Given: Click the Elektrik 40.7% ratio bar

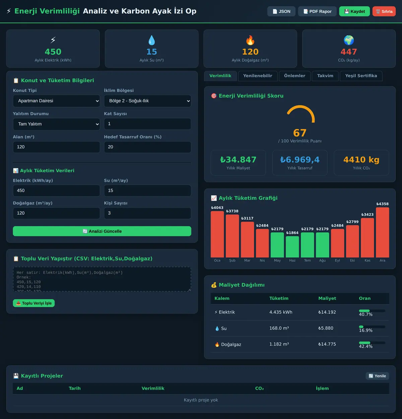Looking at the screenshot, I should click(372, 311).
